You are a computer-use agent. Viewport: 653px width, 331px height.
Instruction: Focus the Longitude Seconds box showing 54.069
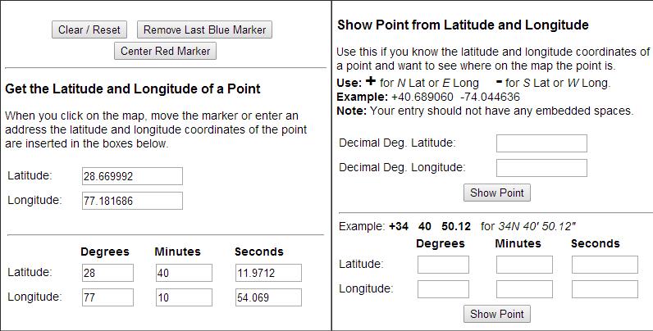[267, 298]
